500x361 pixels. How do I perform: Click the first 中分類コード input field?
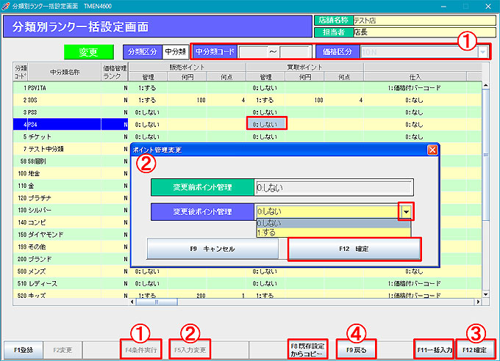(x=254, y=52)
